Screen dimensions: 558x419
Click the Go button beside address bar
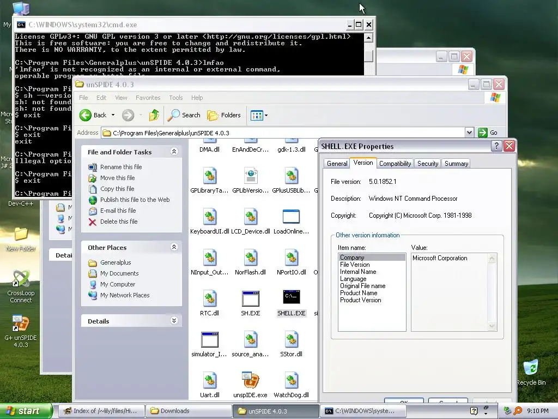click(488, 133)
